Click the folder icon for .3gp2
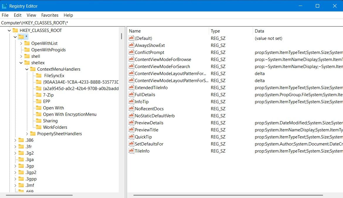This screenshot has height=198, width=343. (21, 172)
